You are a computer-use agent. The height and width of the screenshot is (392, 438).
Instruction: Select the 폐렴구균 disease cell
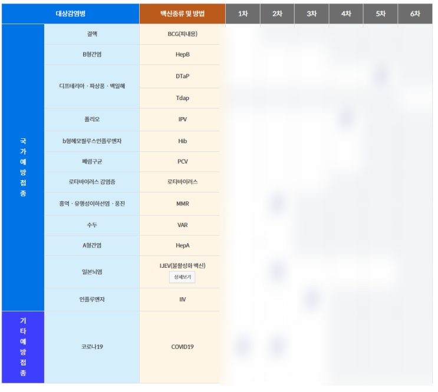(x=92, y=162)
